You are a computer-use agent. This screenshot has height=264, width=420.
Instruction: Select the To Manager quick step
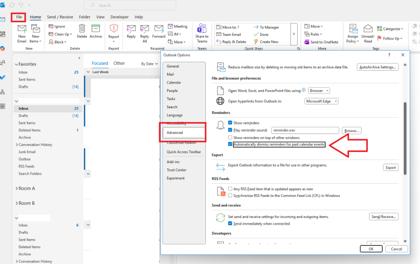[266, 27]
